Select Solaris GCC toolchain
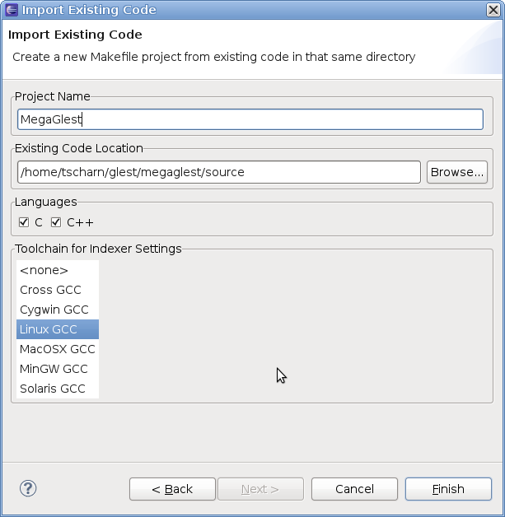Viewport: 505px width, 517px height. pos(58,389)
